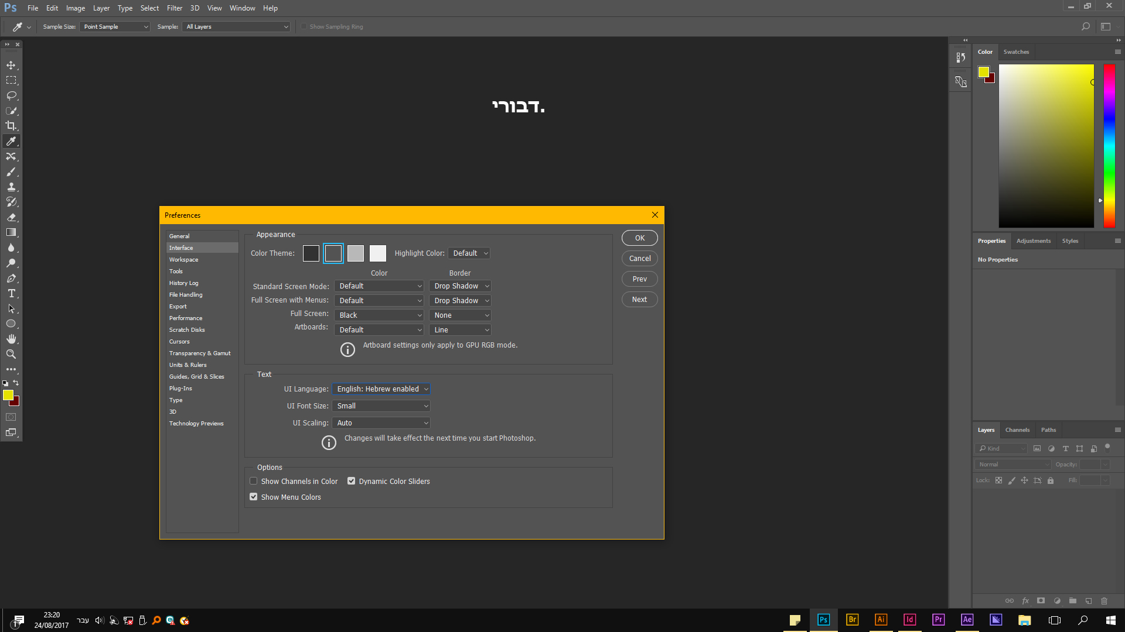Disable Show Menu Colors checkbox

click(x=254, y=497)
